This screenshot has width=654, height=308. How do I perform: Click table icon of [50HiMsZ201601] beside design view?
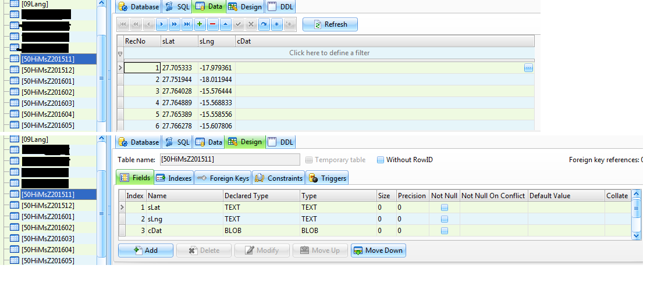(x=15, y=217)
